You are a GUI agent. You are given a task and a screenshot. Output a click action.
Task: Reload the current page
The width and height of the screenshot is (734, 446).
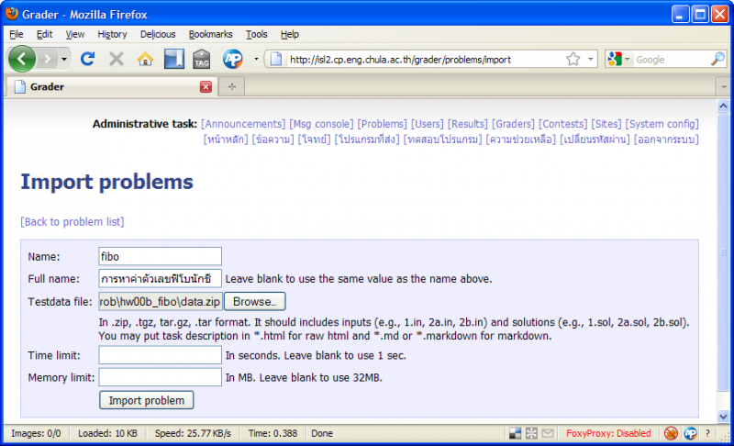tap(88, 59)
